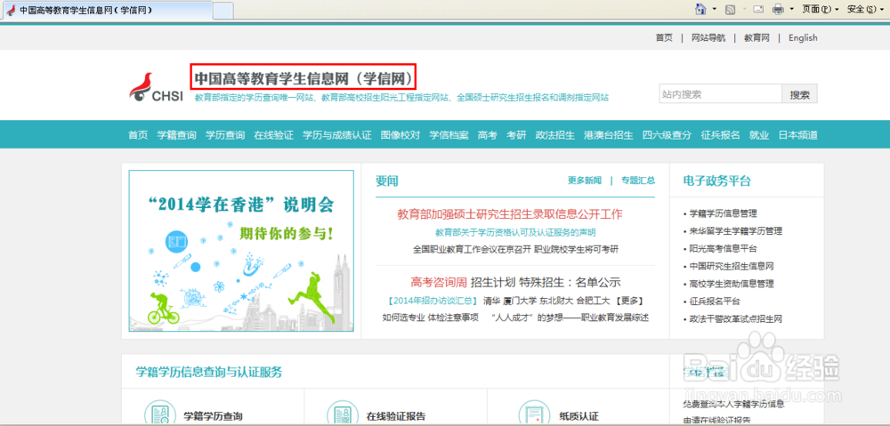The height and width of the screenshot is (426, 890).
Task: Open 特殊招生：名单公示 link
Action: coord(570,282)
